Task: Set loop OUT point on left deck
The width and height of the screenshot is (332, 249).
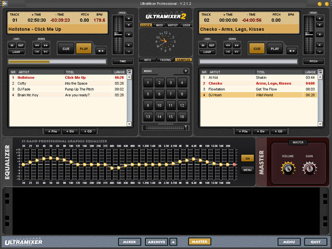Action: (20, 45)
